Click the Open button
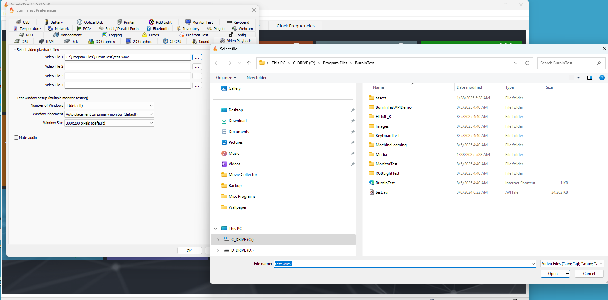This screenshot has height=300, width=608. click(553, 274)
